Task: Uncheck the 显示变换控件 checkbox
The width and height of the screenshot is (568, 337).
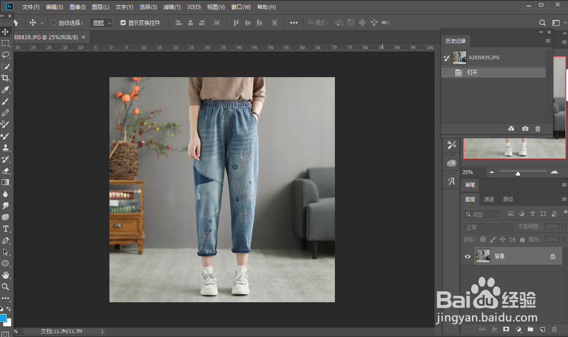Action: 123,23
